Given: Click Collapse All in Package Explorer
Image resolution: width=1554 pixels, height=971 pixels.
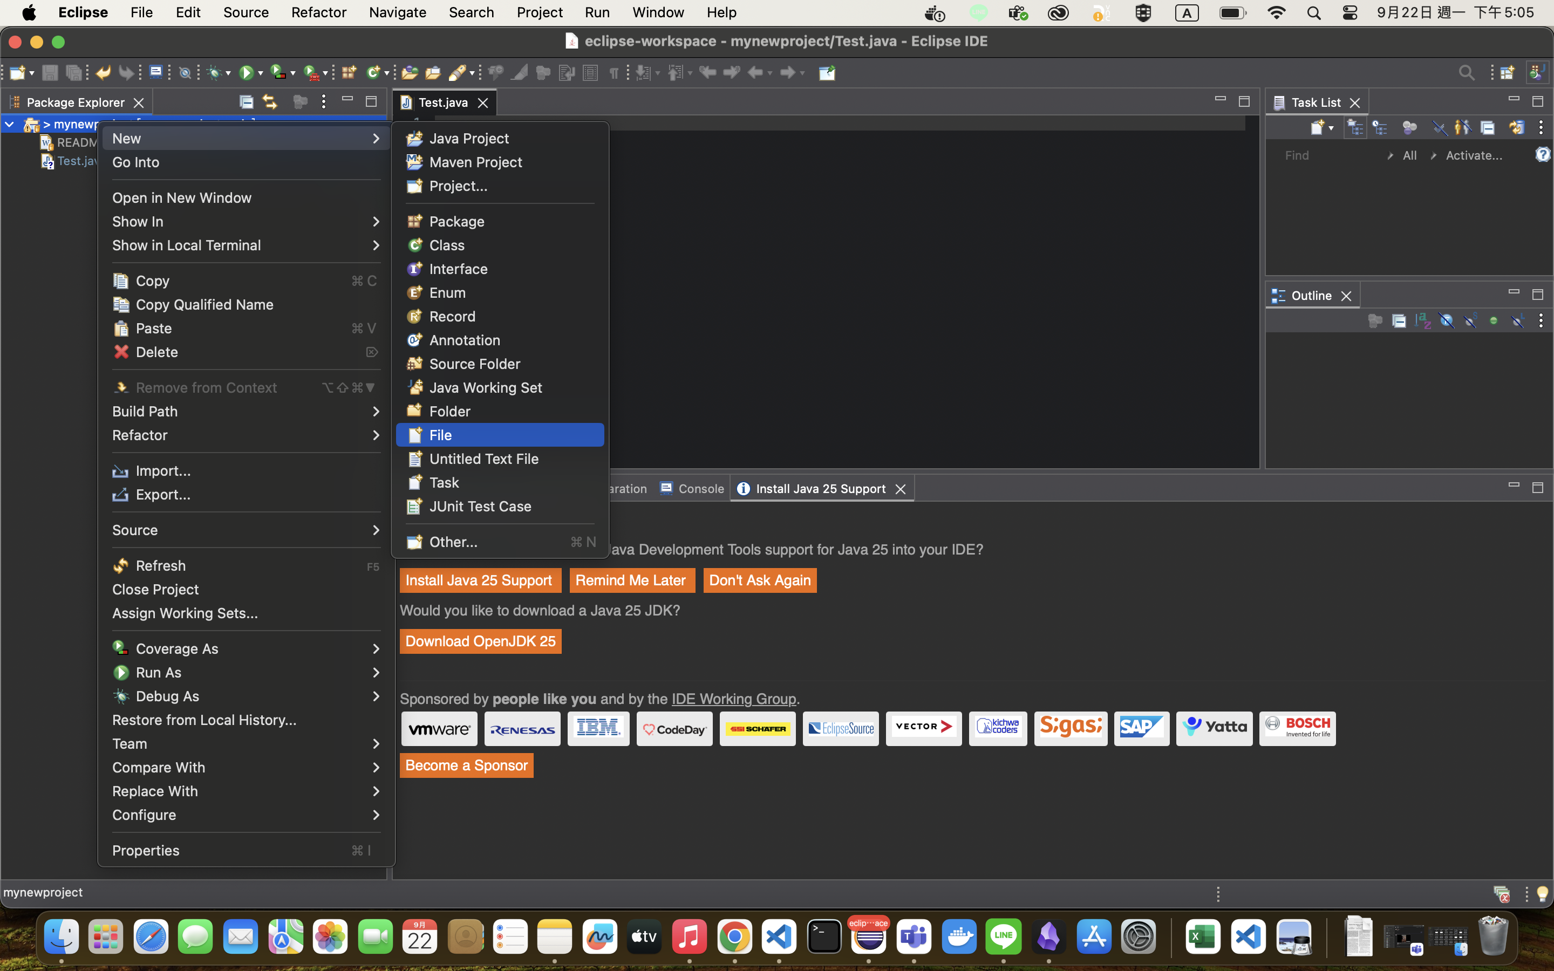Looking at the screenshot, I should [x=246, y=101].
